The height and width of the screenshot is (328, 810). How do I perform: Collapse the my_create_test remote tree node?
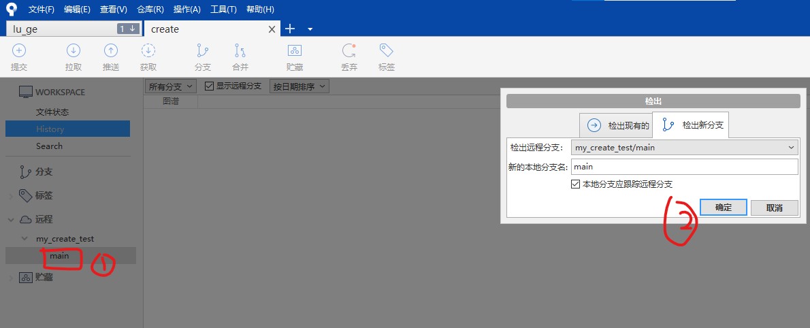click(25, 239)
